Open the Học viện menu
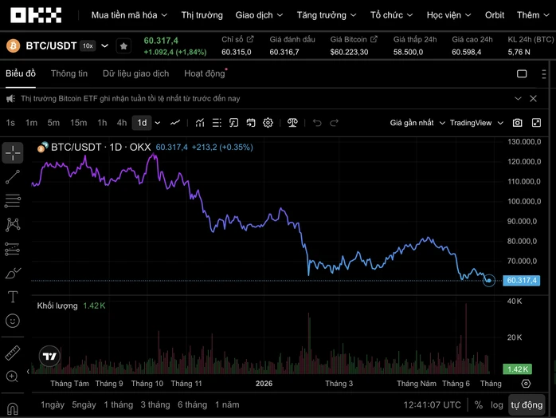 pyautogui.click(x=449, y=15)
